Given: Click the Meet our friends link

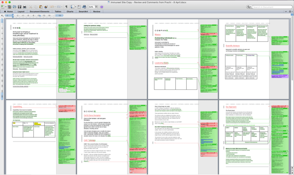Looking at the screenshot, I should [94, 35].
